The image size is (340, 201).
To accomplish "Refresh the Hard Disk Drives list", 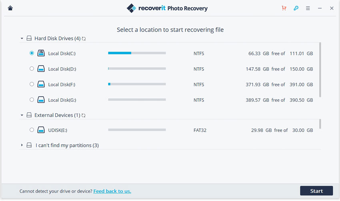I will click(84, 38).
